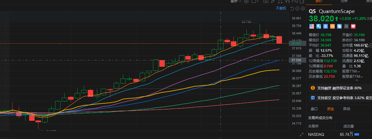Open chart settings gear icon

(246, 1)
